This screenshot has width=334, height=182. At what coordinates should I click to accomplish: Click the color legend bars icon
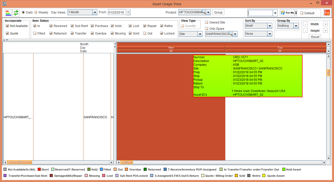tap(8, 12)
